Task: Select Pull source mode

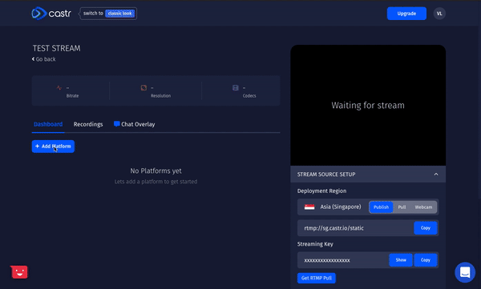Action: point(402,207)
